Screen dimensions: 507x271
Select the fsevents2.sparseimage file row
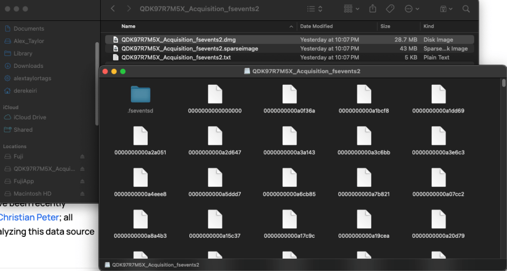click(189, 49)
